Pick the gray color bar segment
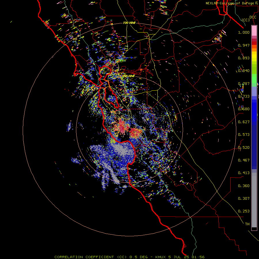Viewport: 259px width, 259px height. (254, 200)
